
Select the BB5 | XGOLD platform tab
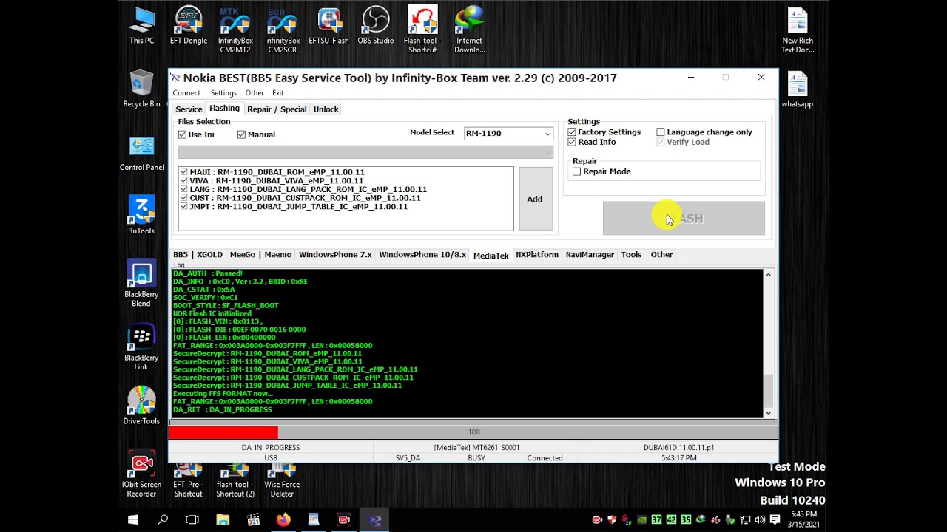[198, 255]
